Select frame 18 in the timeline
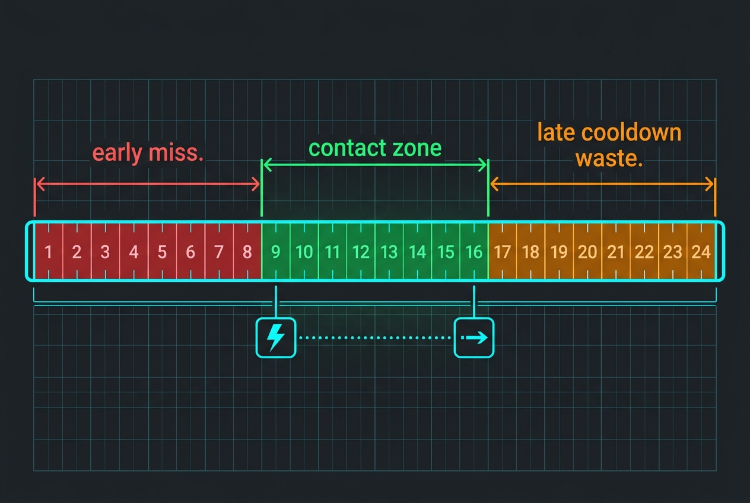Screen dimensions: 750x503 [531, 251]
